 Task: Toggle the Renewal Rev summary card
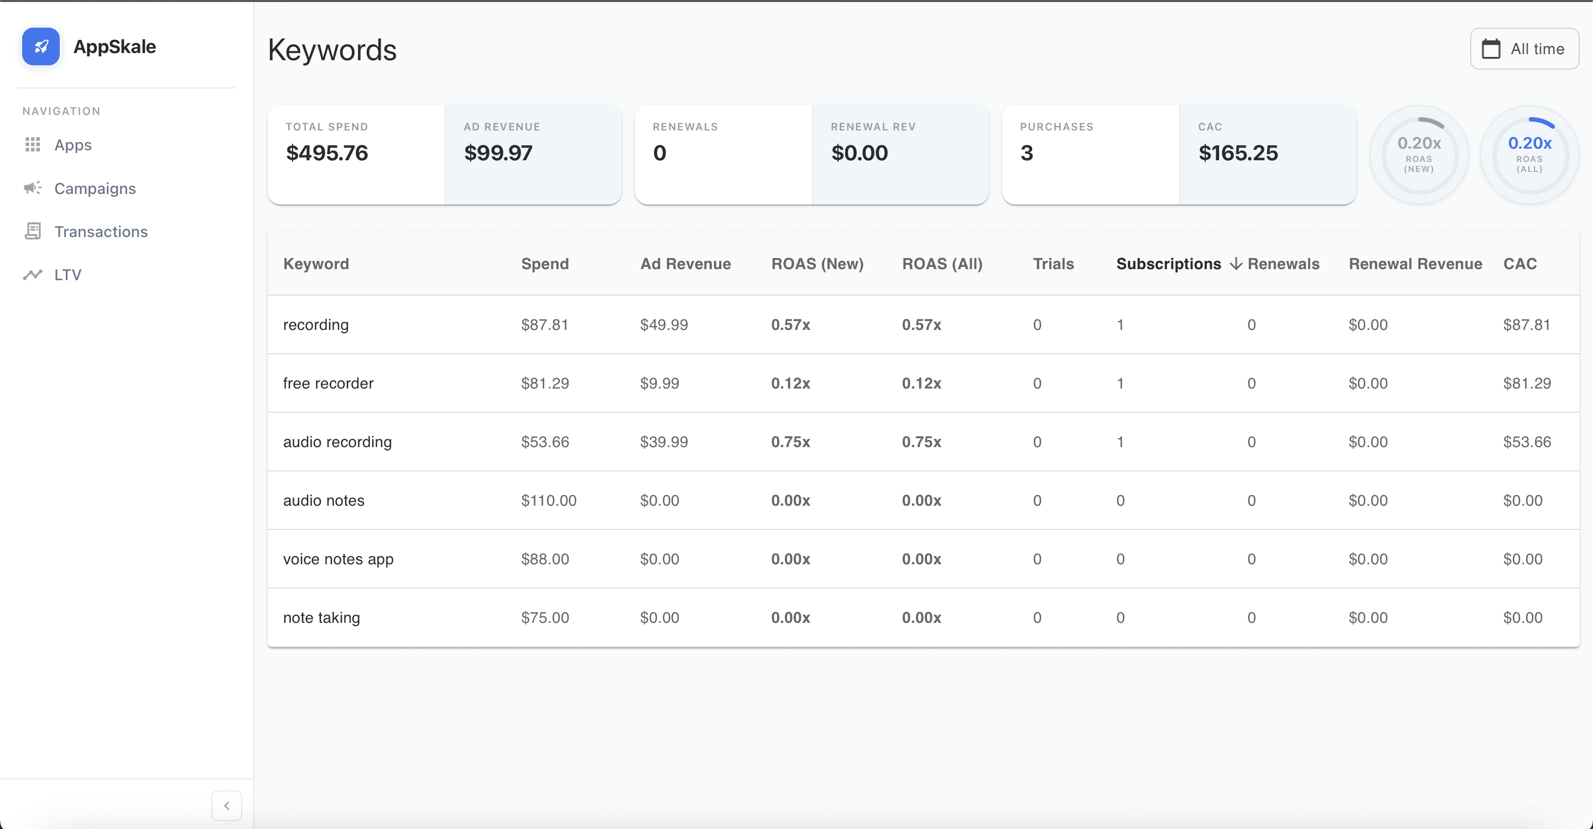[x=900, y=154]
